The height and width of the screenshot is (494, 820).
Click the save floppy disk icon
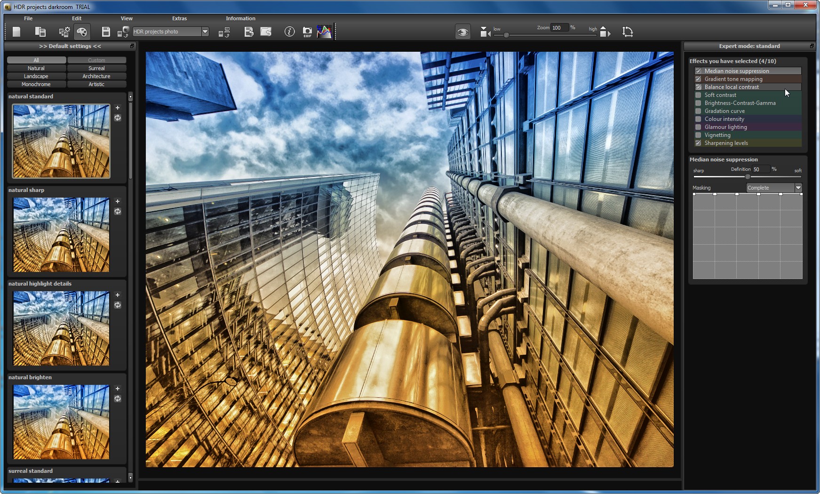tap(106, 32)
